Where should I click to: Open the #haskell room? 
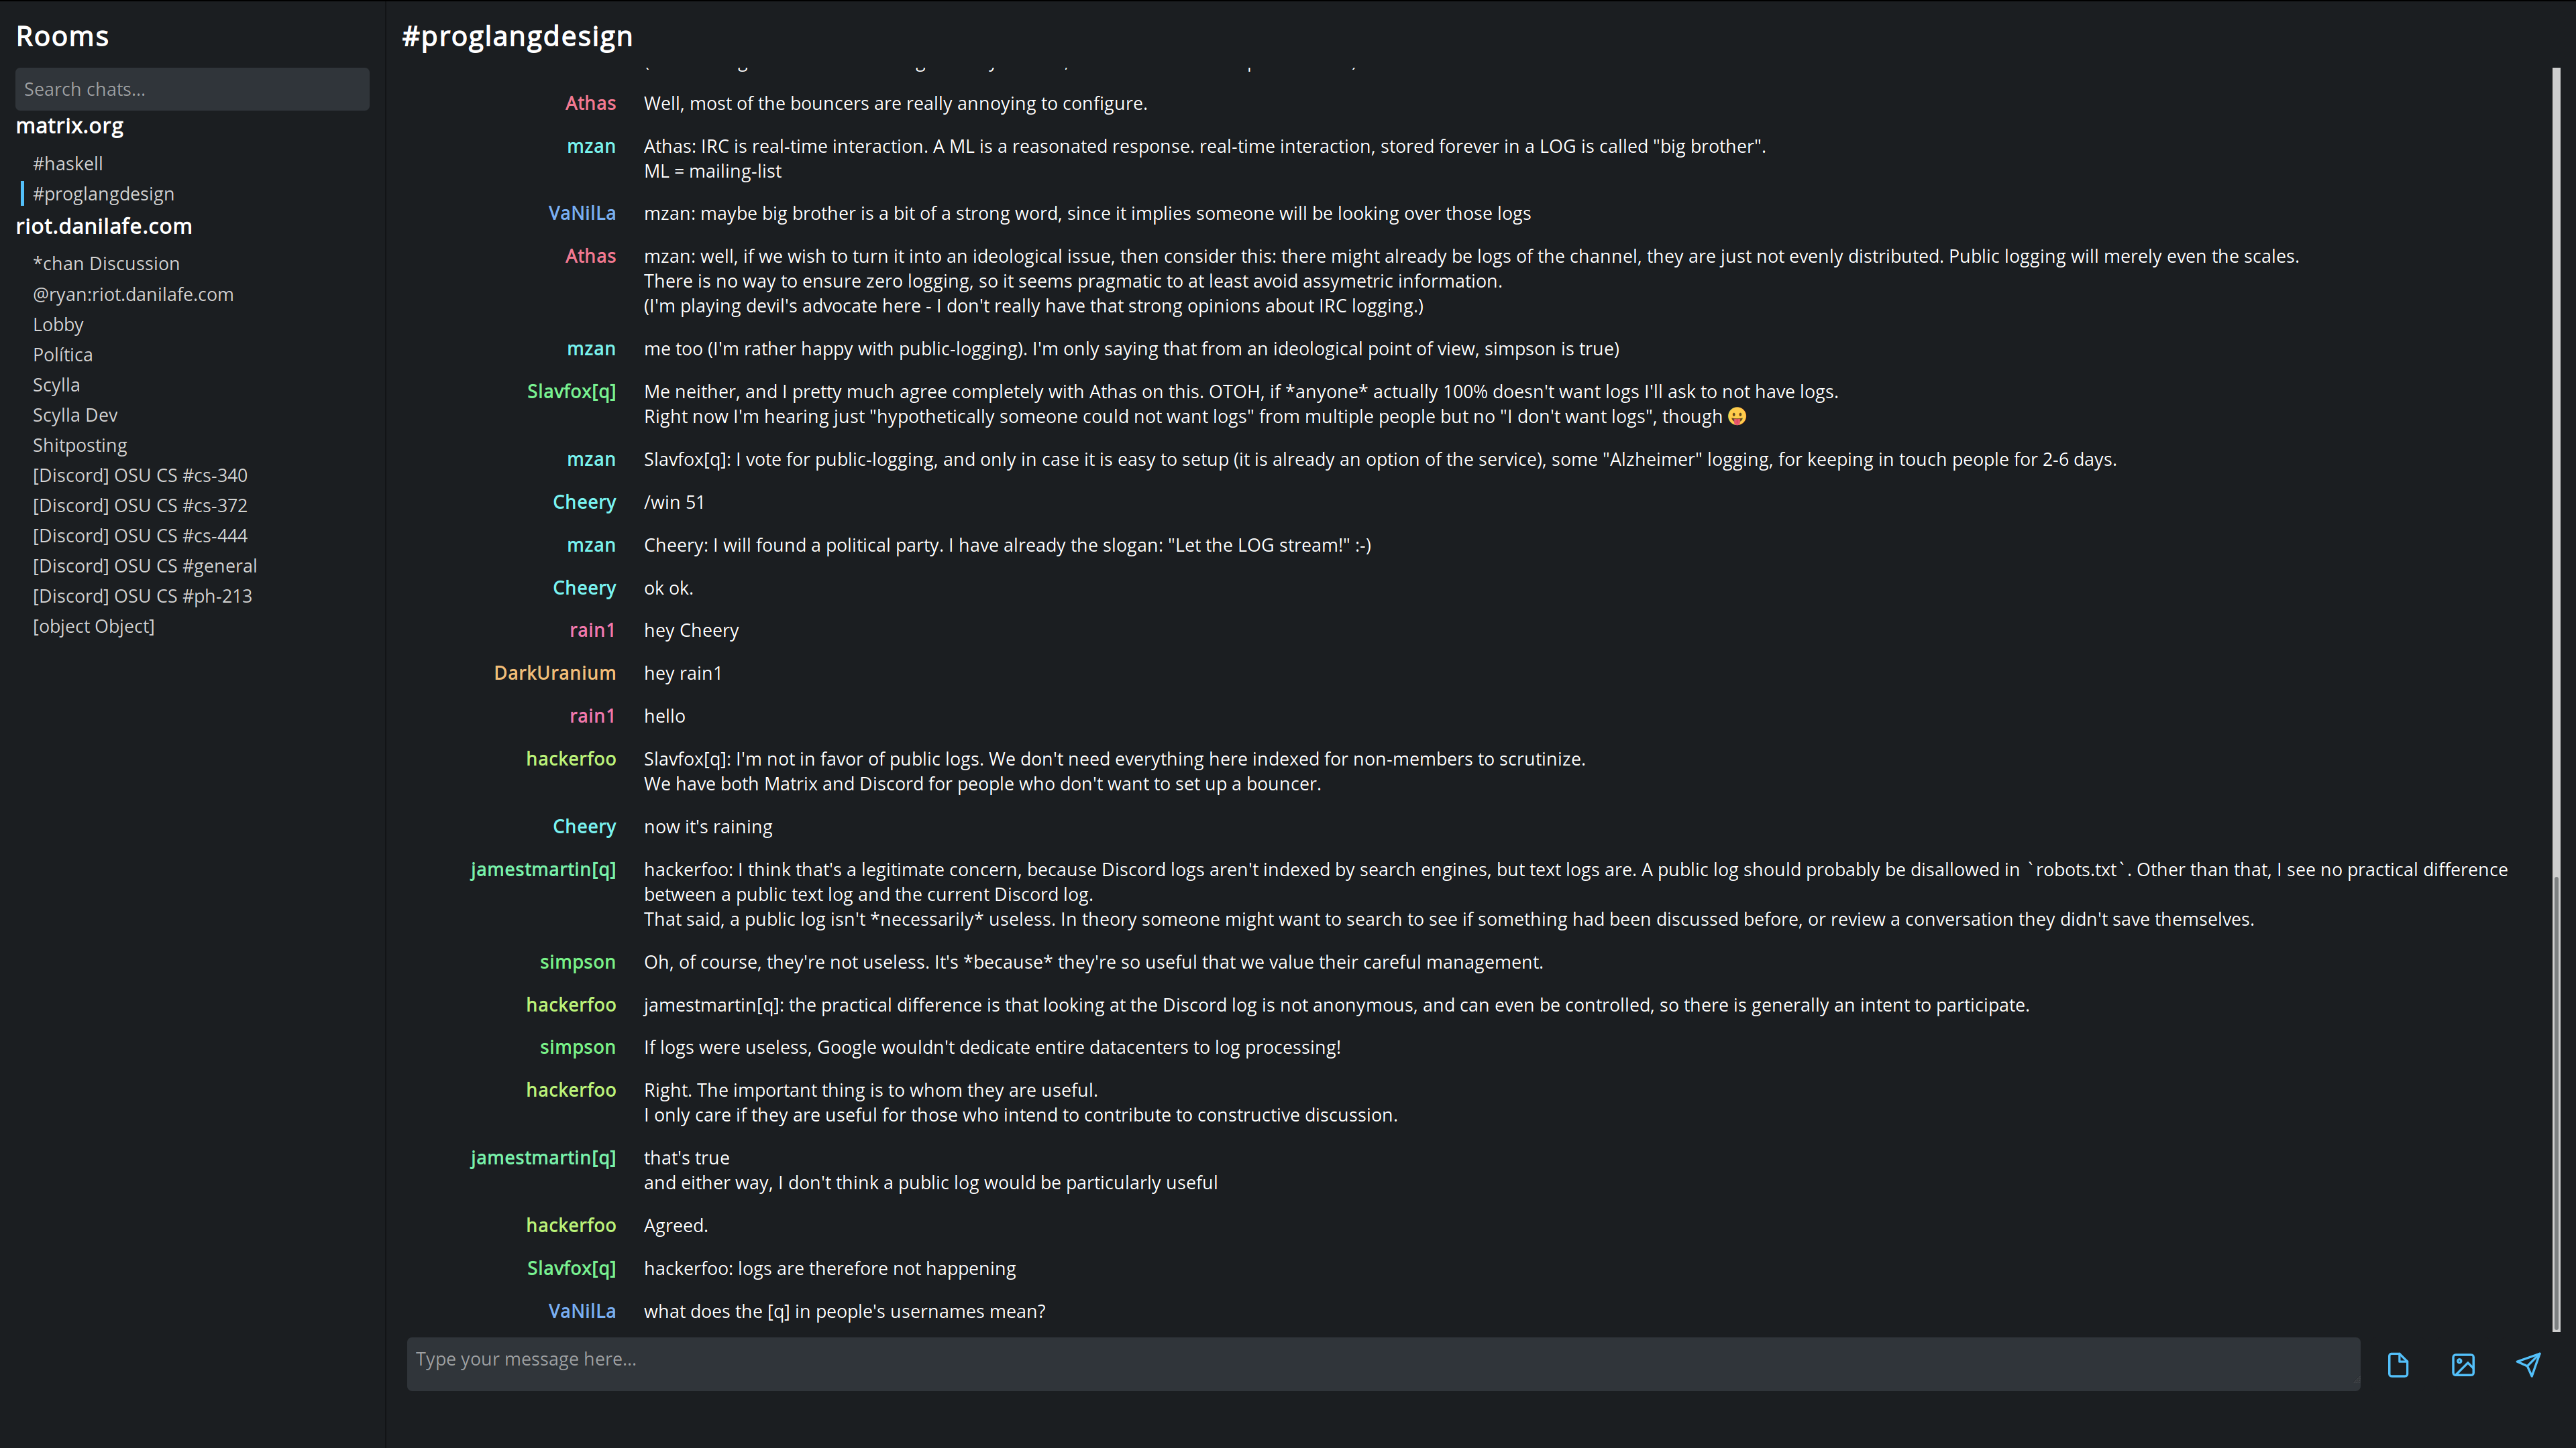click(68, 164)
